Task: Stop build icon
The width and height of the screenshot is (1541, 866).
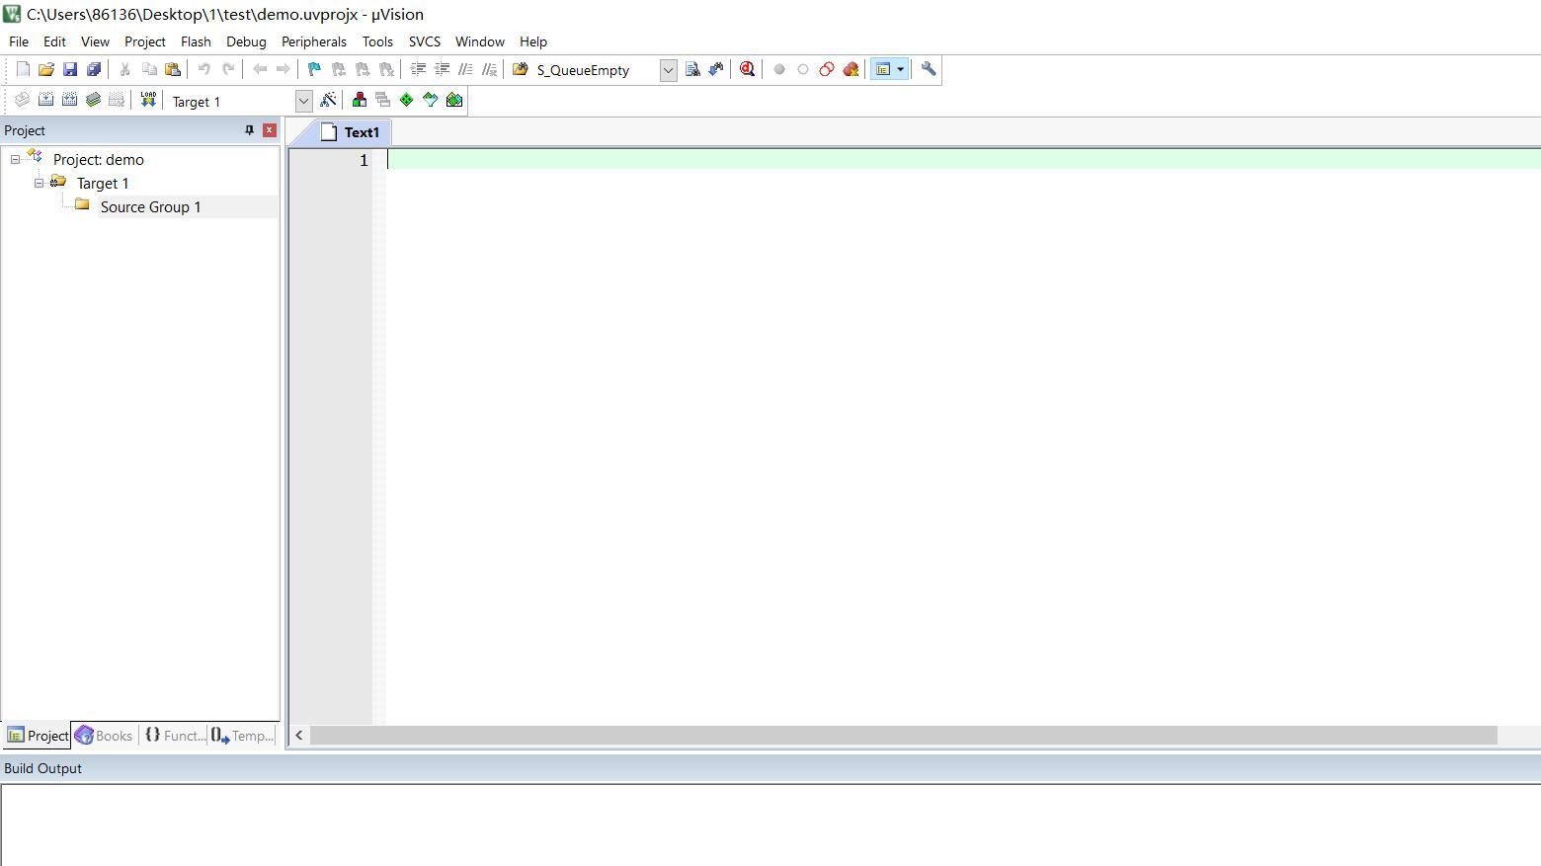Action: pos(117,100)
